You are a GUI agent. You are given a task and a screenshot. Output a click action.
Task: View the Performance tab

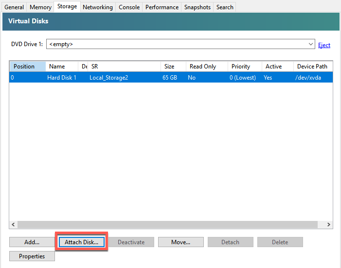(162, 7)
